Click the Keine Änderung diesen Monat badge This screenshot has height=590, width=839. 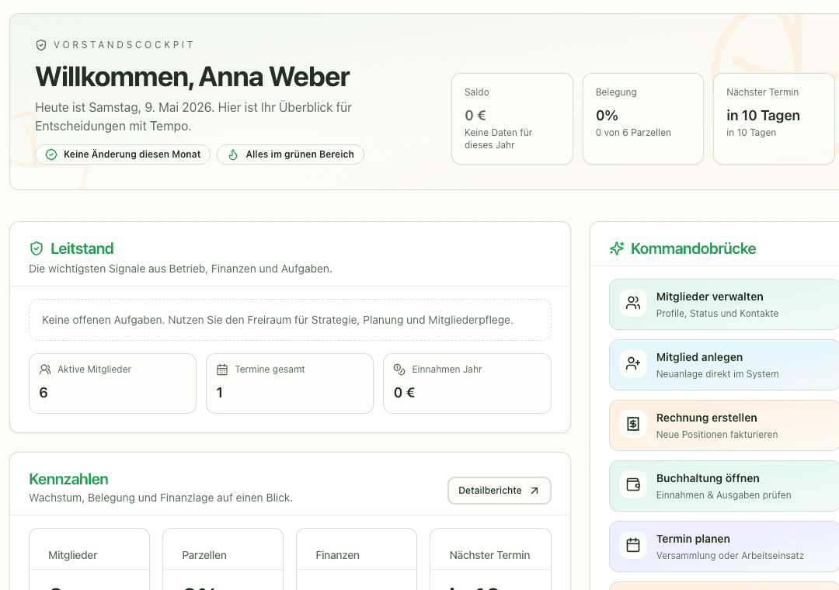coord(123,154)
